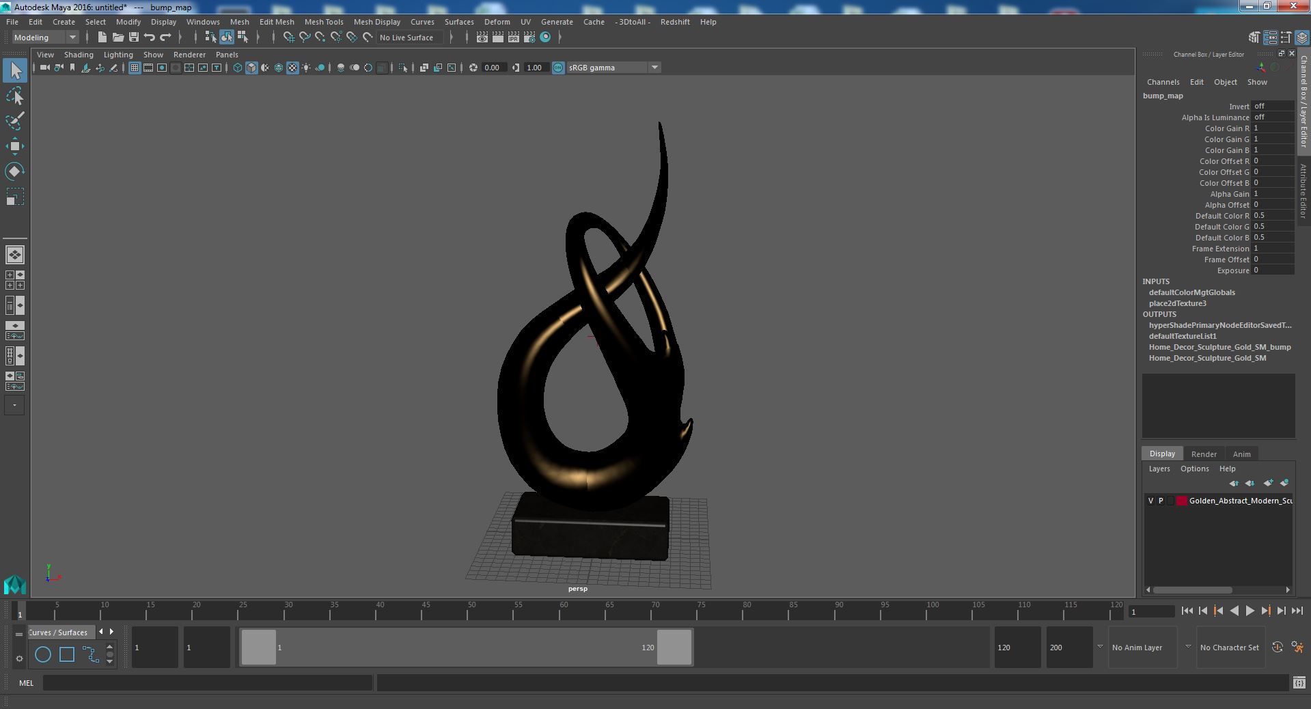
Task: Toggle use all lights bulb icon
Action: (306, 68)
